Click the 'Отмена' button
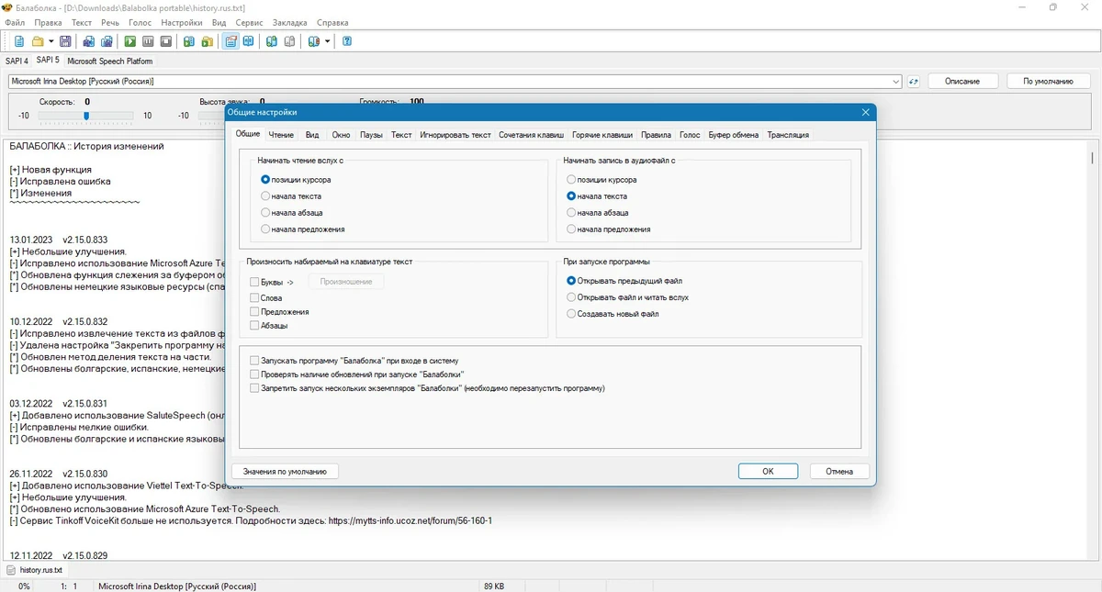The image size is (1102, 592). 839,471
